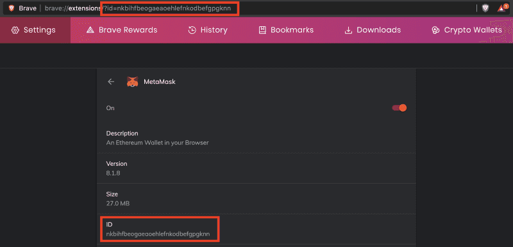Viewport: 513px width, 247px height.
Task: Click the Brave Rewards triangle icon
Action: tap(90, 30)
